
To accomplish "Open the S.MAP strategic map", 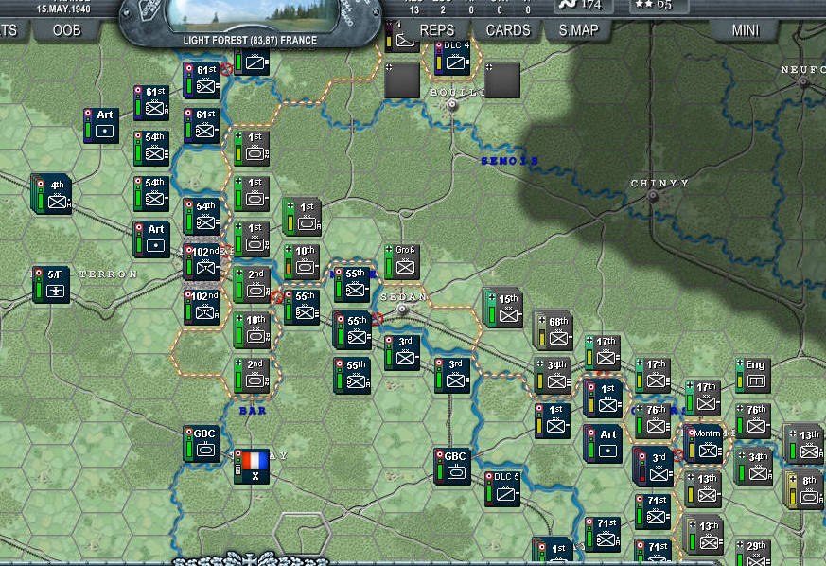I will click(x=578, y=30).
